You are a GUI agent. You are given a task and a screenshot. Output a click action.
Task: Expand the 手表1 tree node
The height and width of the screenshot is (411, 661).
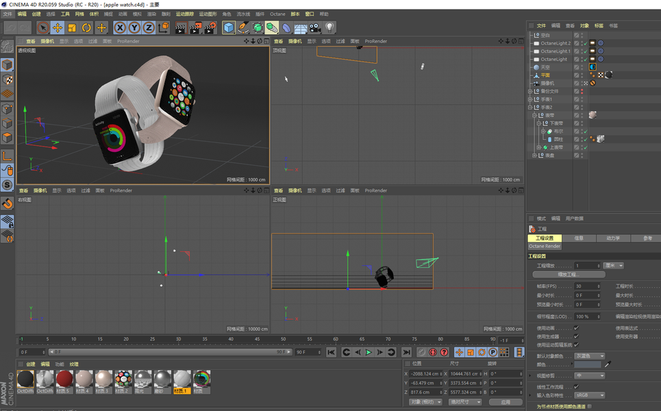530,99
